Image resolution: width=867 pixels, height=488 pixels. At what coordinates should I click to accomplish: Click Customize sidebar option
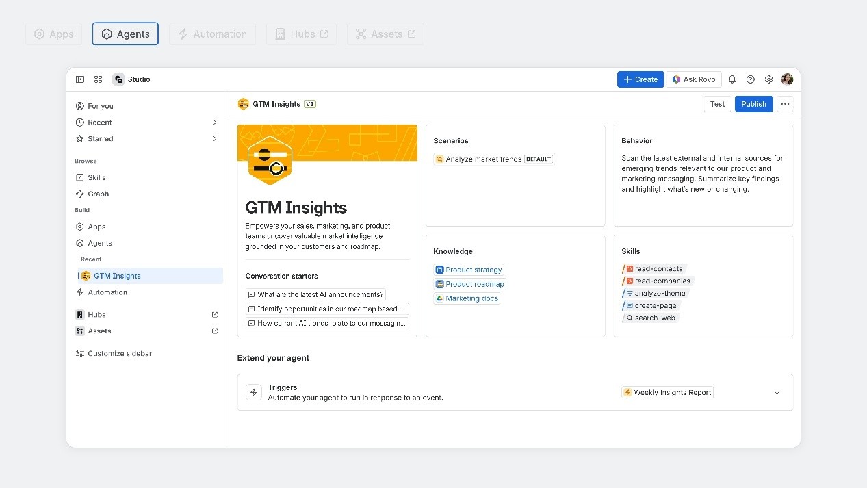point(119,354)
